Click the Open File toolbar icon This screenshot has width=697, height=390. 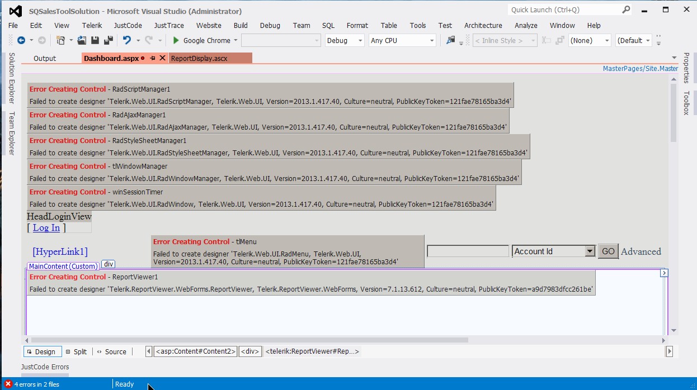coord(82,40)
